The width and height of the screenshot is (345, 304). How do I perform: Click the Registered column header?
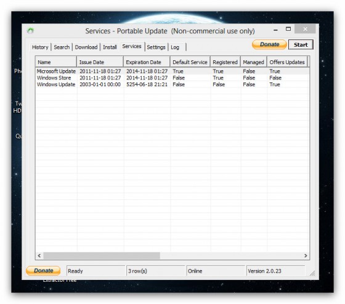[x=225, y=62]
